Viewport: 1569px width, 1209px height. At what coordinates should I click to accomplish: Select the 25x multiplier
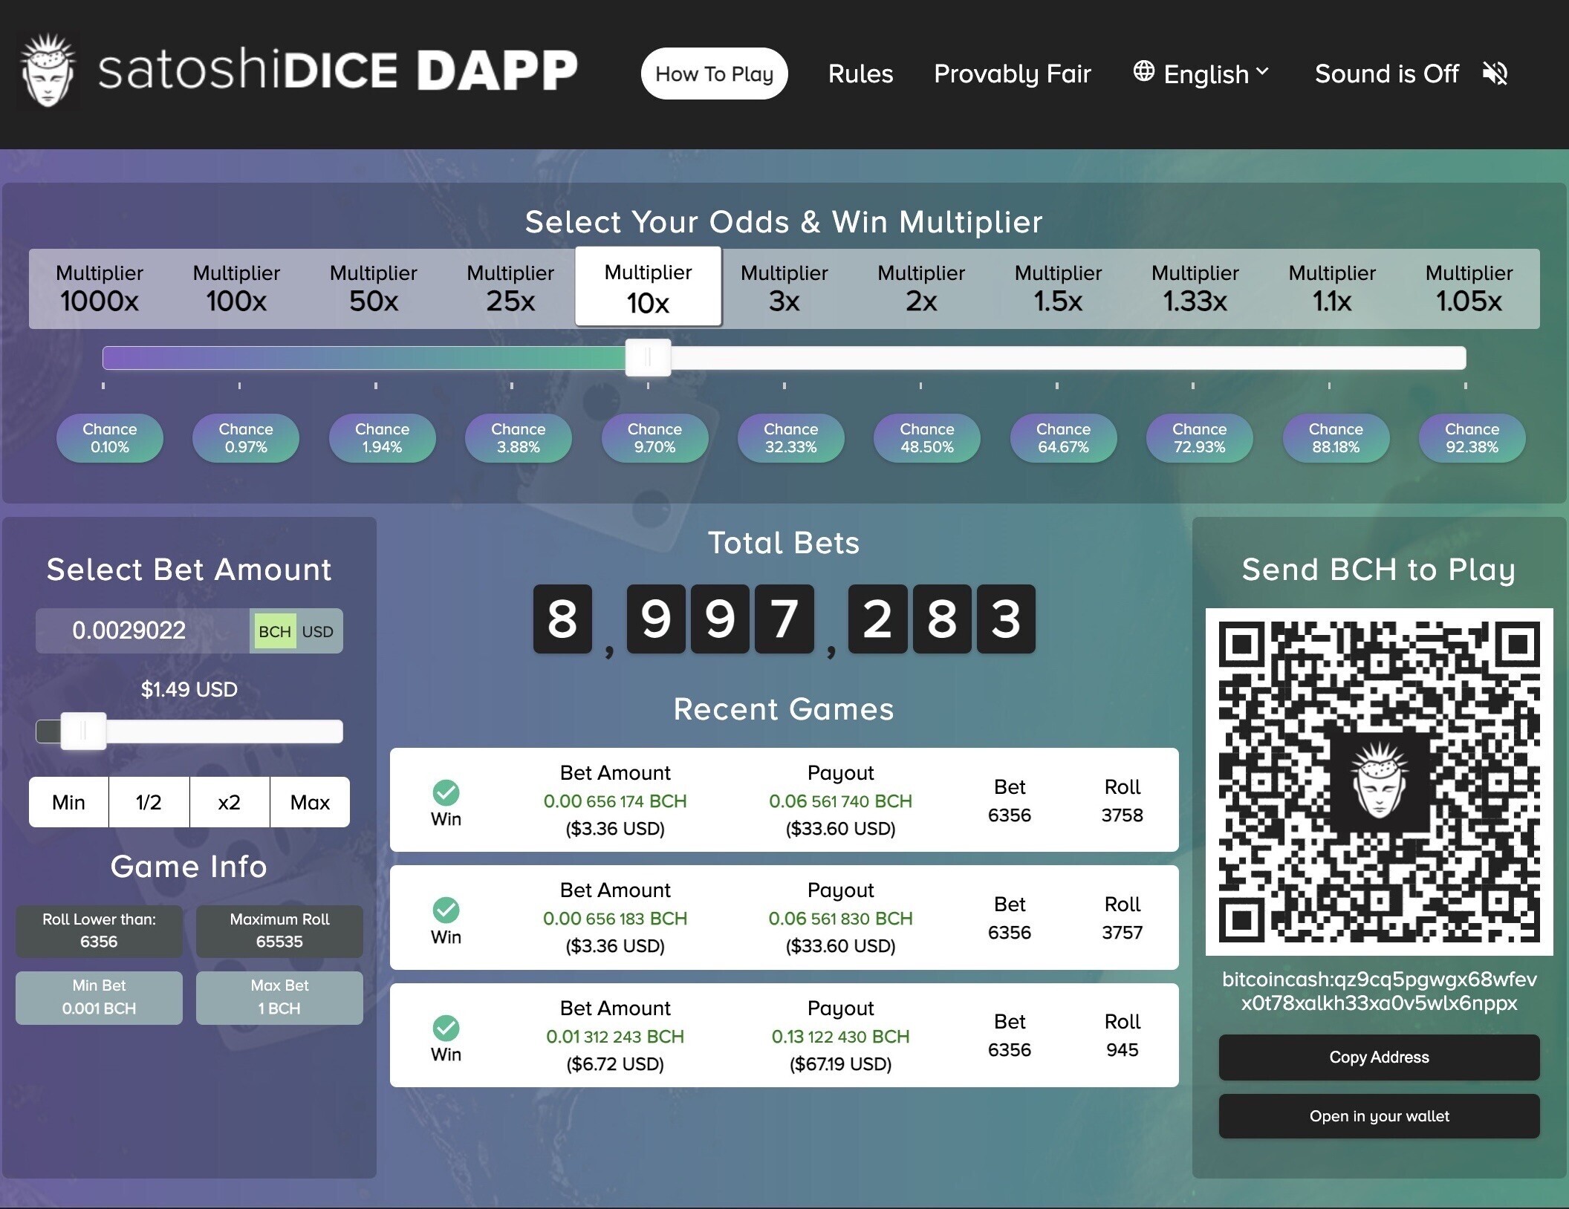pyautogui.click(x=510, y=288)
